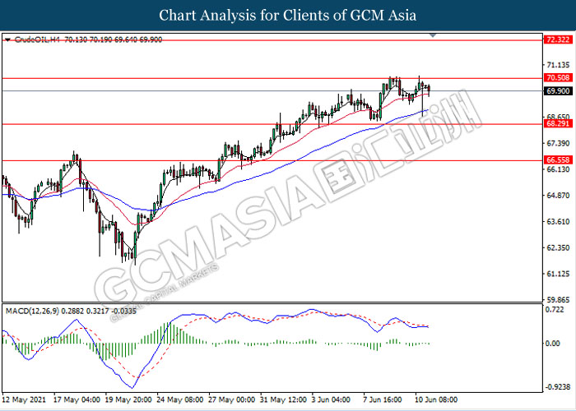This screenshot has width=576, height=411.
Task: Click the 3 Jun 04:00 time label
Action: (332, 399)
